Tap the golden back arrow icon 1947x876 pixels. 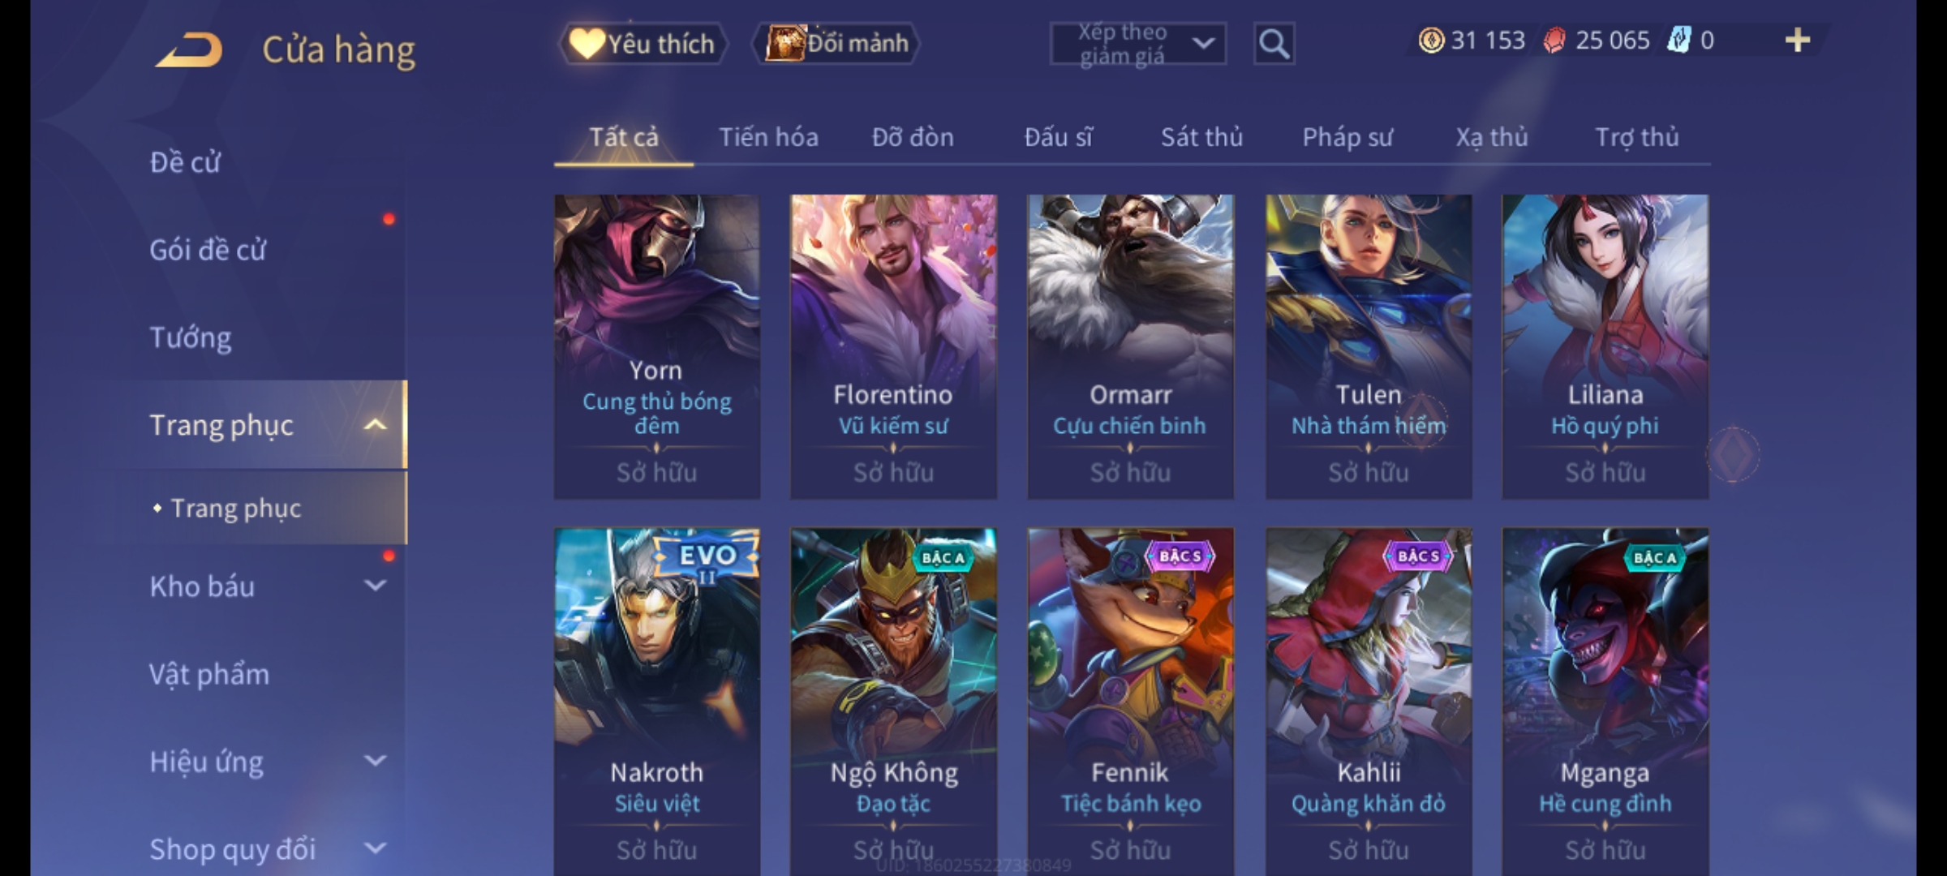[x=189, y=49]
